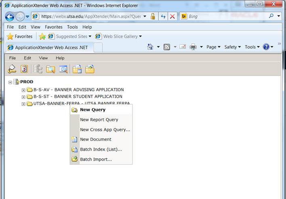The width and height of the screenshot is (286, 199).
Task: Click the clipboard checklist toolbar icon
Action: [x=24, y=69]
